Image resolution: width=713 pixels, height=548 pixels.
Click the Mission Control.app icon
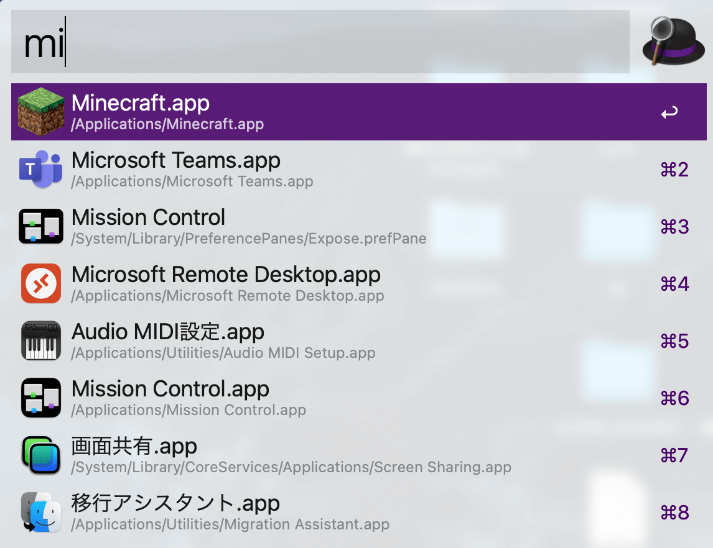tap(41, 398)
